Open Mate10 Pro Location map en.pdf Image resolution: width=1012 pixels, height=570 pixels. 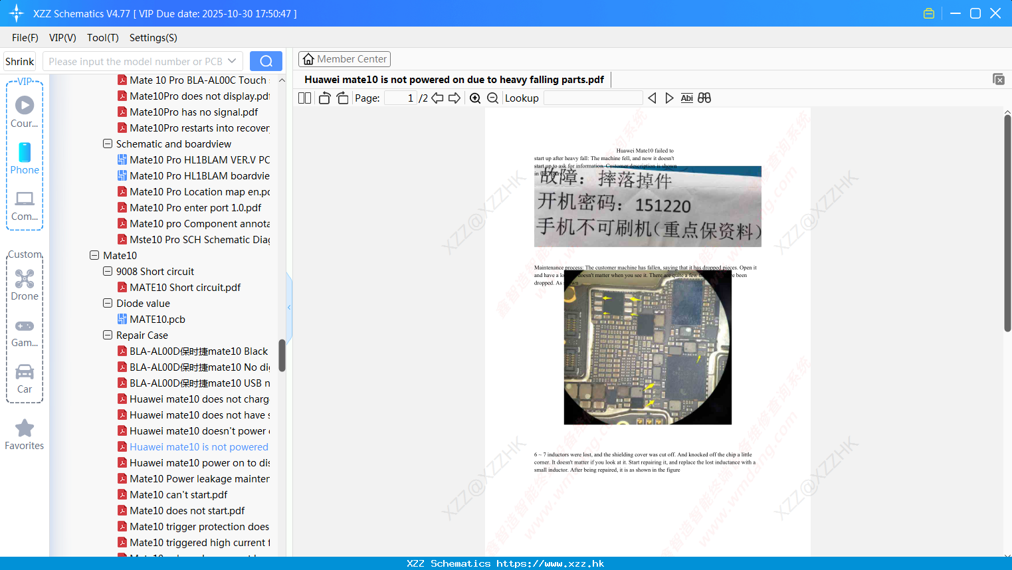tap(194, 191)
